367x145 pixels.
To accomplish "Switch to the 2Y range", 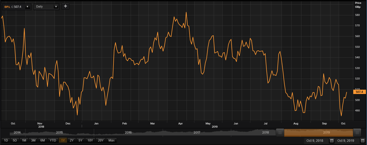I will (72, 140).
